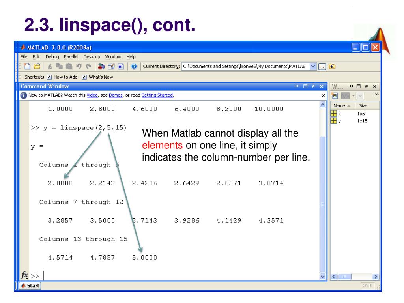Viewport: 404px width, 303px height.
Task: Show more Workspace toolbar items chevron
Action: pyautogui.click(x=376, y=95)
